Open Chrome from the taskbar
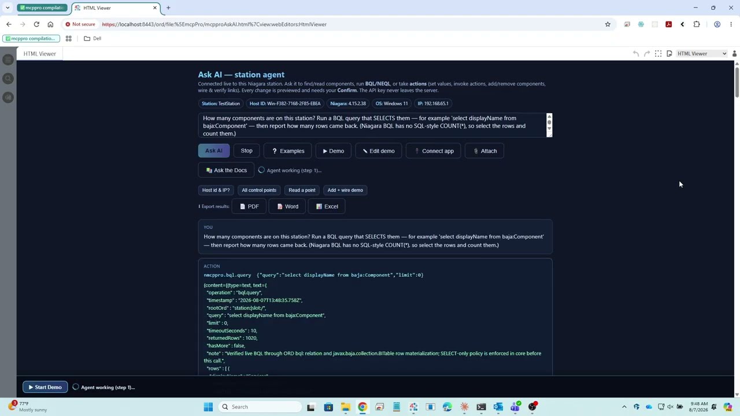This screenshot has width=740, height=416. (x=362, y=407)
